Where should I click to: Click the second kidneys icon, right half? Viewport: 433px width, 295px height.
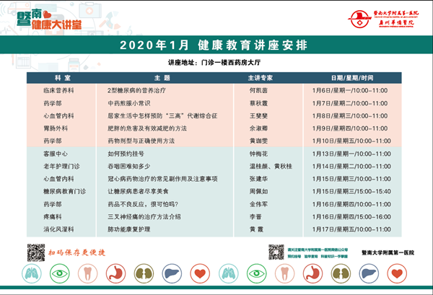pos(341,273)
